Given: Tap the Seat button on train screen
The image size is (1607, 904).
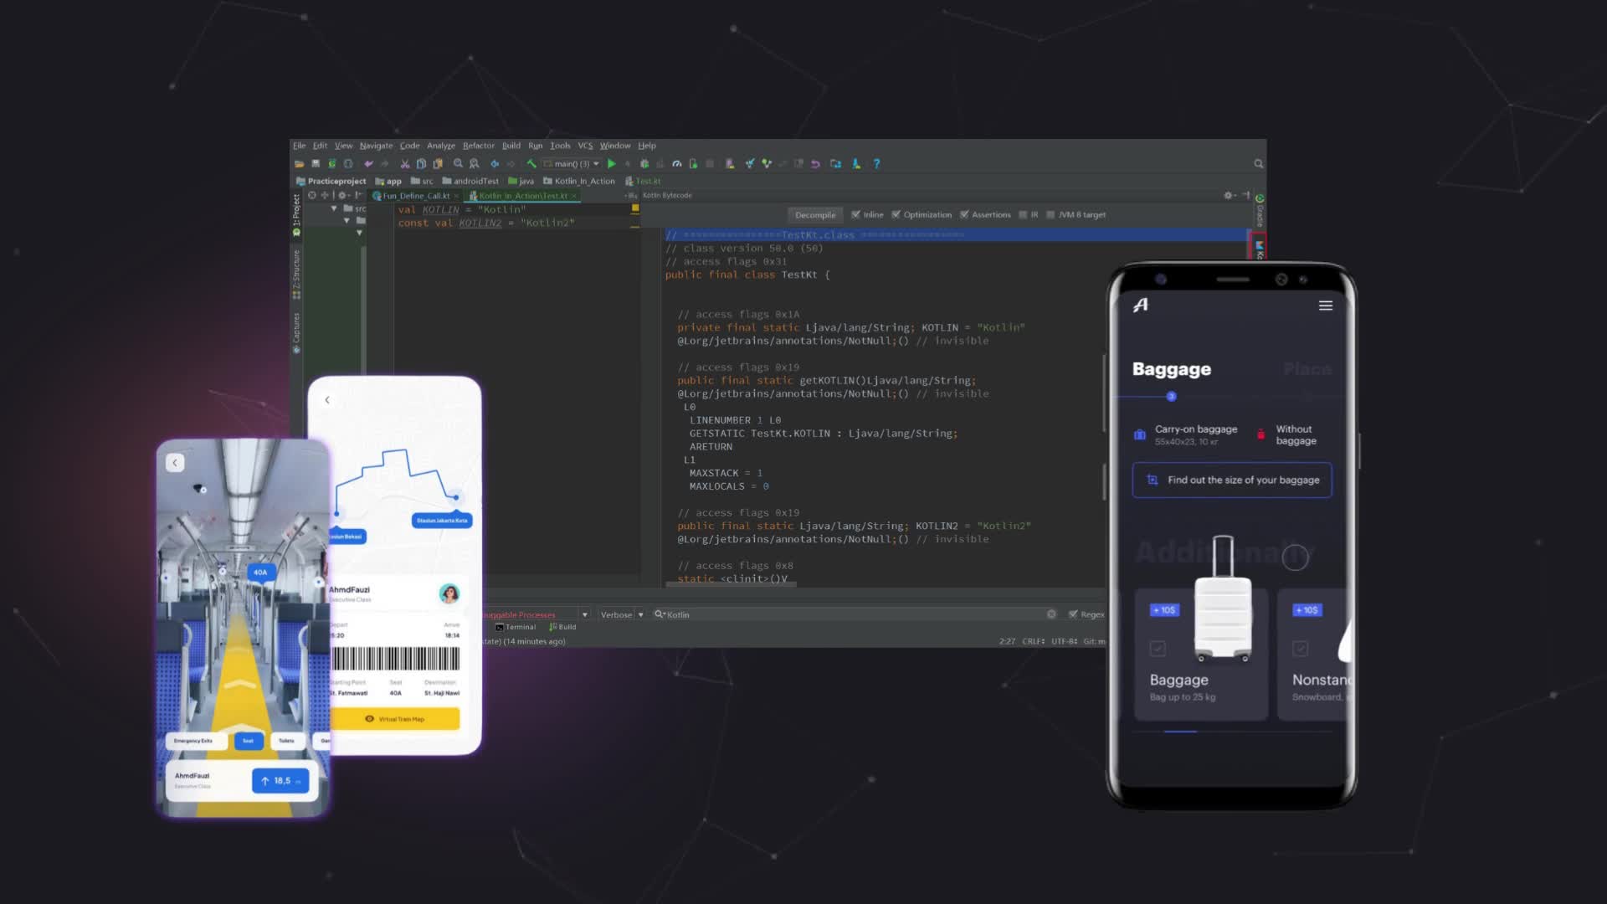Looking at the screenshot, I should tap(249, 741).
